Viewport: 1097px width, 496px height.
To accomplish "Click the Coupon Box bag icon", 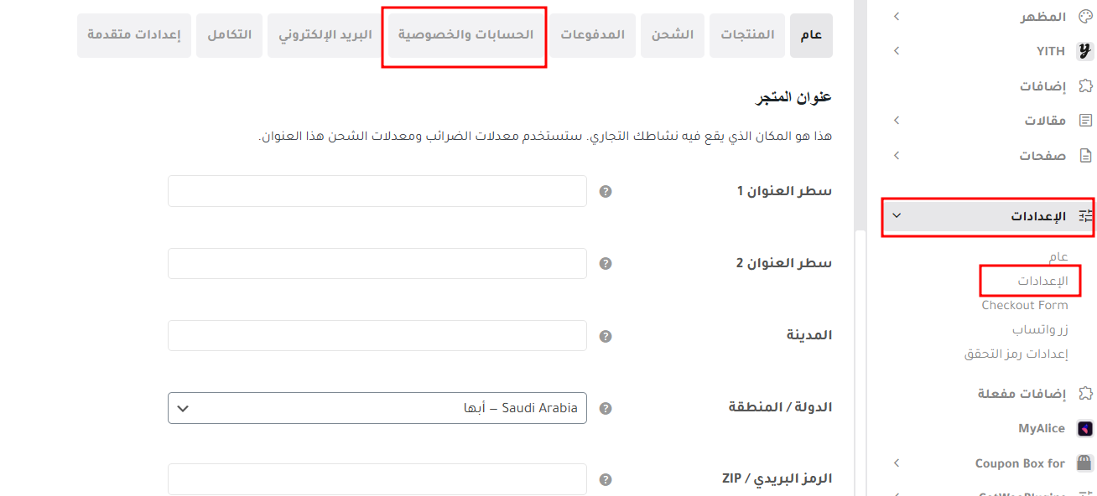I will [x=1085, y=463].
